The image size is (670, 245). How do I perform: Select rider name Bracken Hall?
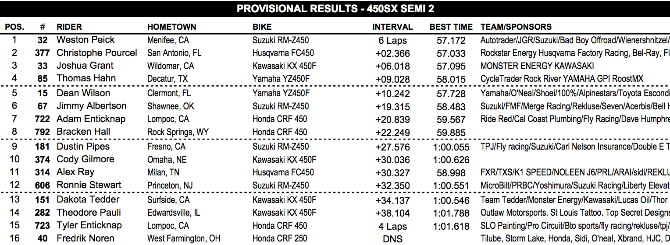83,132
